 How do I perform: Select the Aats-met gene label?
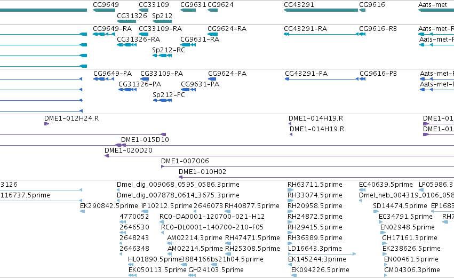[433, 5]
